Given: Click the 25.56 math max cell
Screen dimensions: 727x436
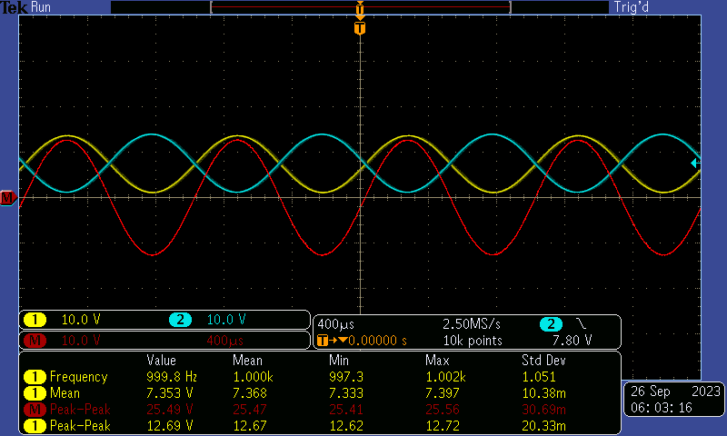Looking at the screenshot, I should (x=443, y=410).
